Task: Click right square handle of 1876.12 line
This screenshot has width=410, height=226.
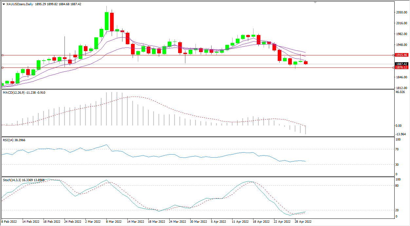Action: (393, 67)
